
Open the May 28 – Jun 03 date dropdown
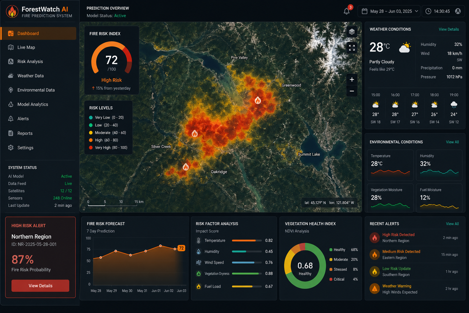(389, 11)
